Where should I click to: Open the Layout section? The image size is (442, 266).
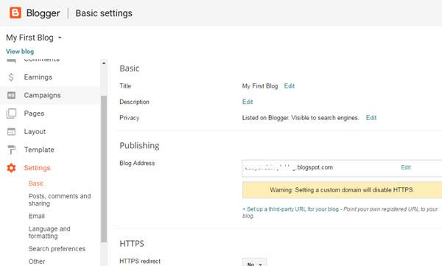(x=35, y=131)
